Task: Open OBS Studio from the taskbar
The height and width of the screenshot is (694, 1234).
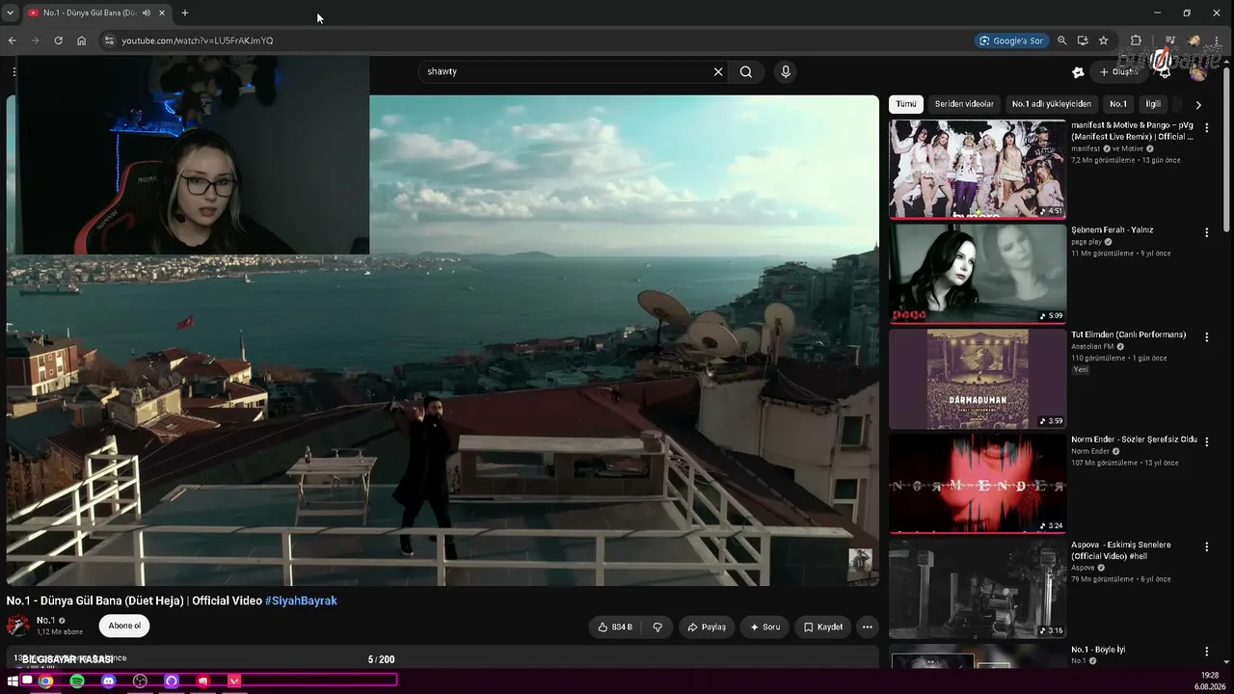Action: pyautogui.click(x=140, y=681)
